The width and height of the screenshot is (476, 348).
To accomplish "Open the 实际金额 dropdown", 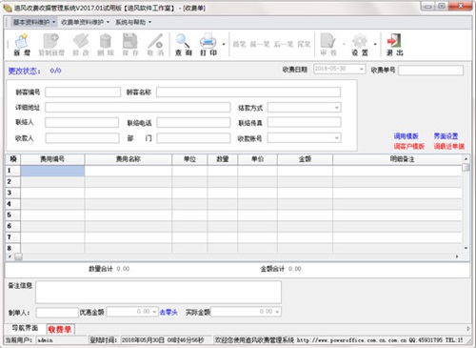I will [x=277, y=312].
